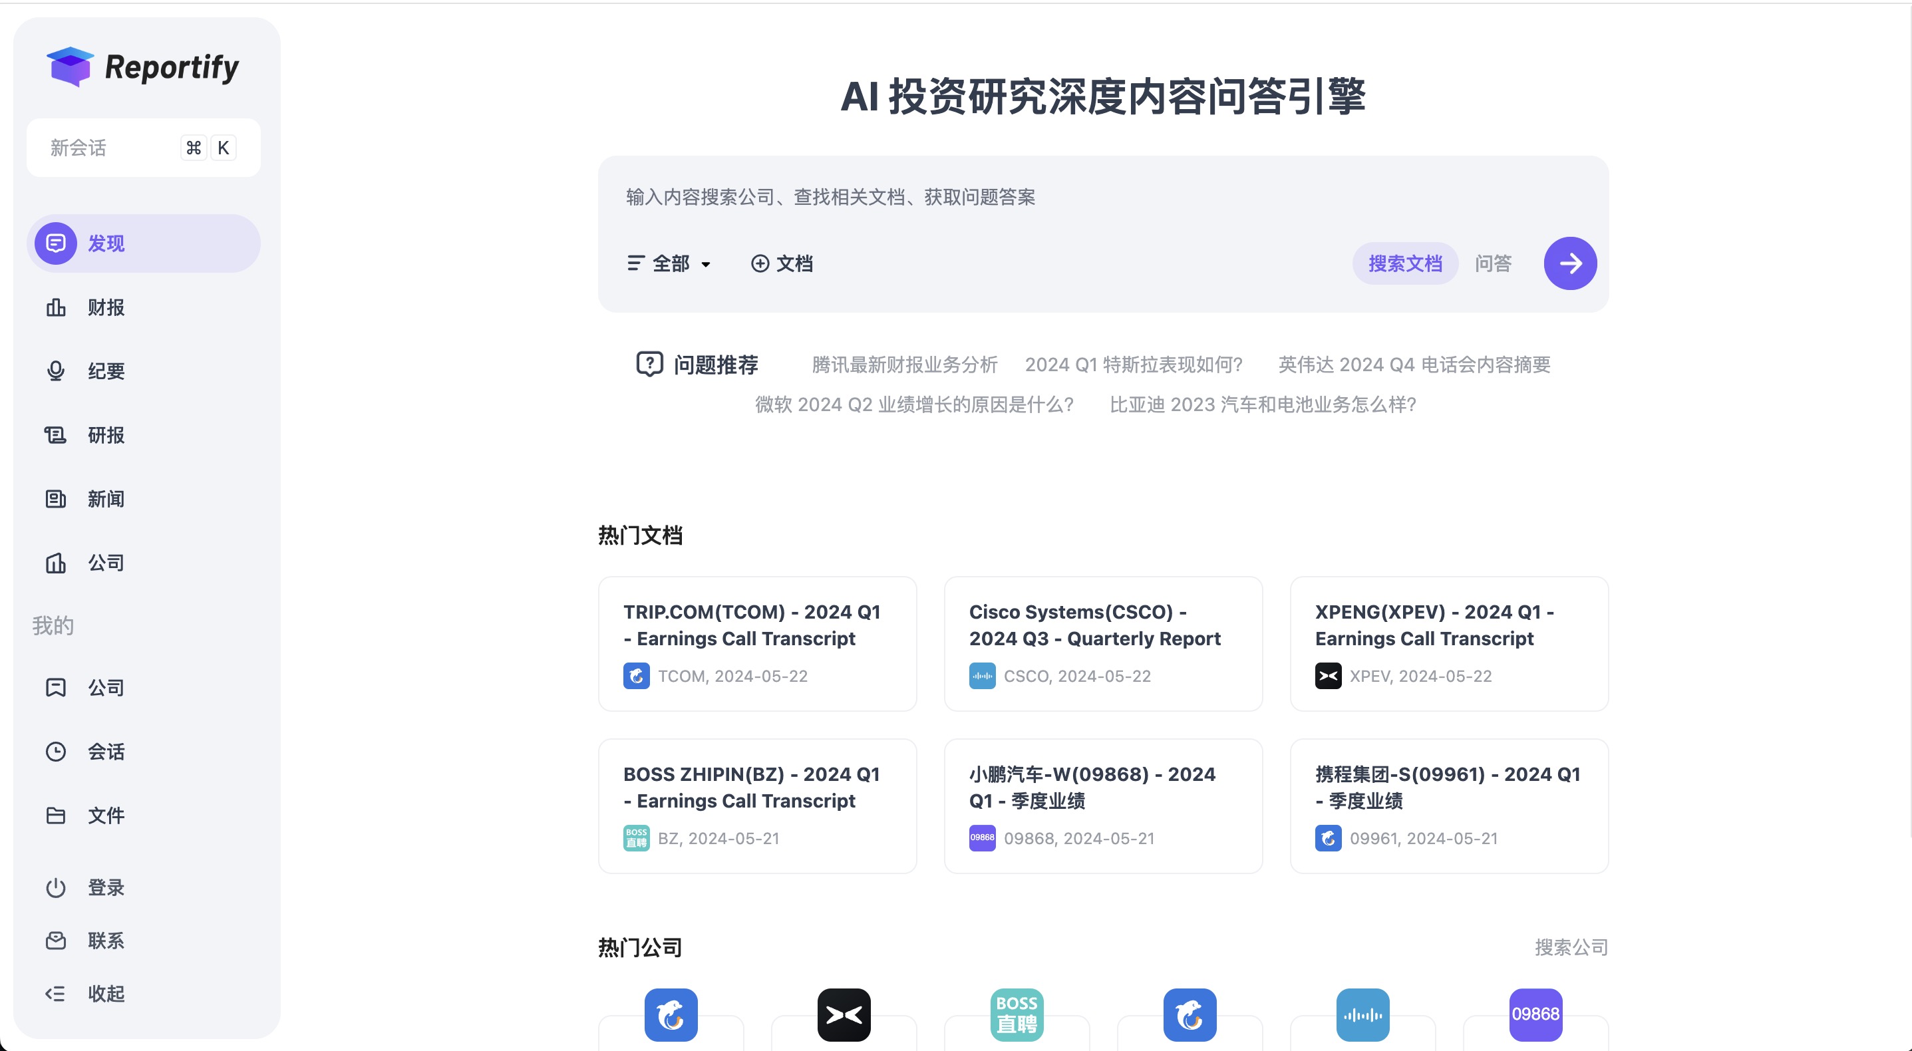
Task: Click the 09868 logo in document card
Action: 983,838
